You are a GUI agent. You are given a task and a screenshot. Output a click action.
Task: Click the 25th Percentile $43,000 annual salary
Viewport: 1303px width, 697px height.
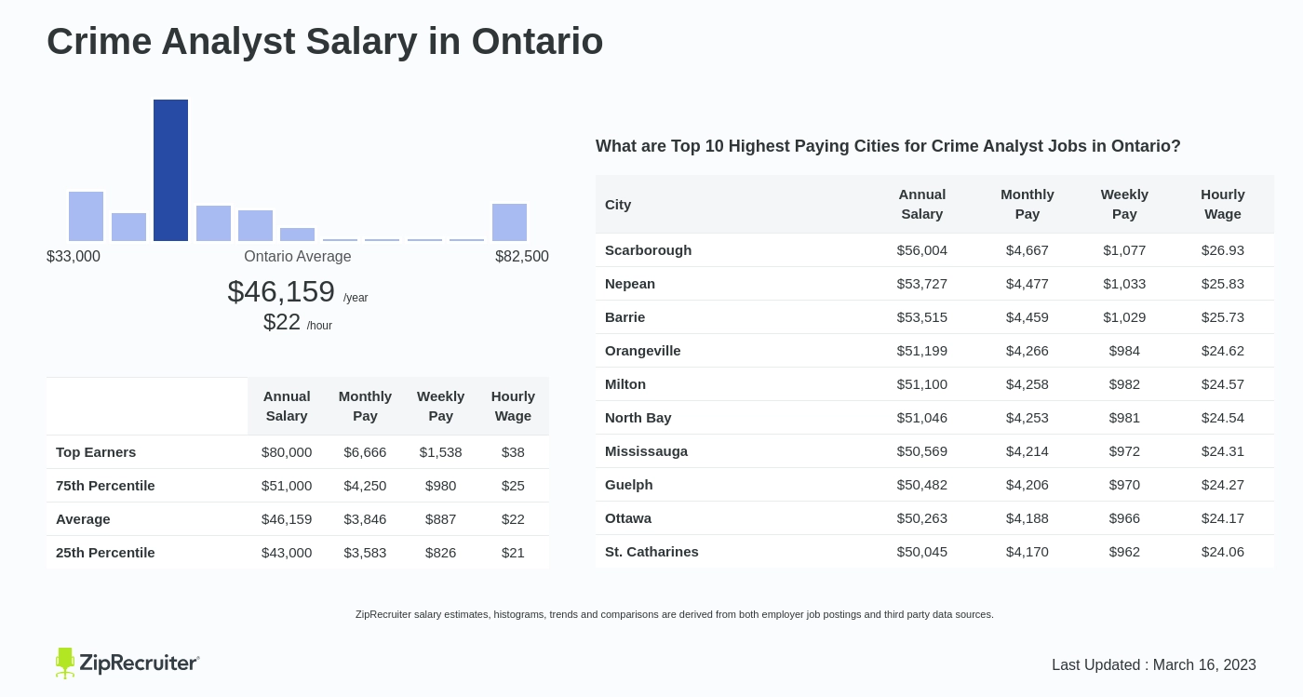[x=287, y=552]
